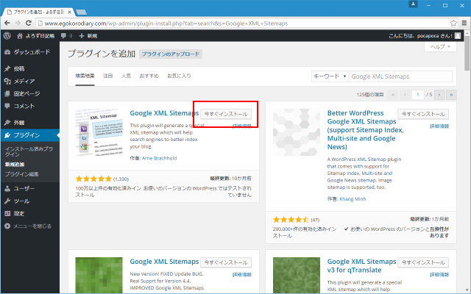
Task: Open the keyword (キーワード) search type dropdown
Action: [330, 76]
